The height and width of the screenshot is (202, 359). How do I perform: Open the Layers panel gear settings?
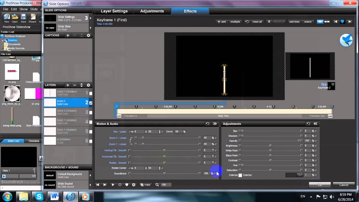(88, 85)
